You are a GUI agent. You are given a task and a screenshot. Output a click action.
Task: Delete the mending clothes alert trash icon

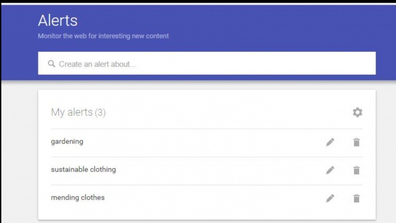tap(356, 198)
